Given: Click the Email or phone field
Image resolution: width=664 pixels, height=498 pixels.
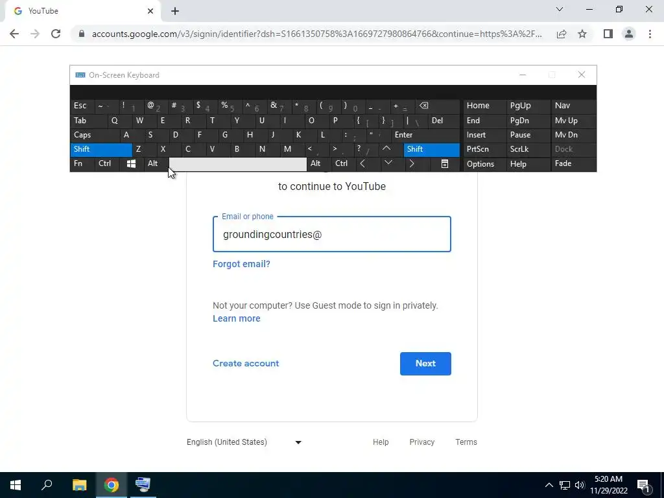Looking at the screenshot, I should coord(331,234).
